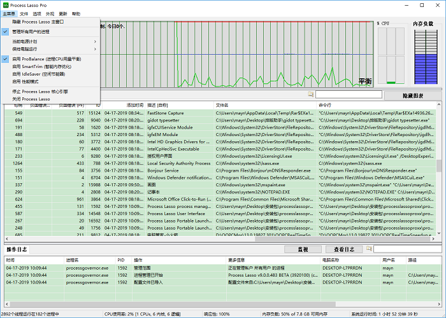
Task: Enable 启用 SmartTrim memory optimization
Action: click(41, 66)
